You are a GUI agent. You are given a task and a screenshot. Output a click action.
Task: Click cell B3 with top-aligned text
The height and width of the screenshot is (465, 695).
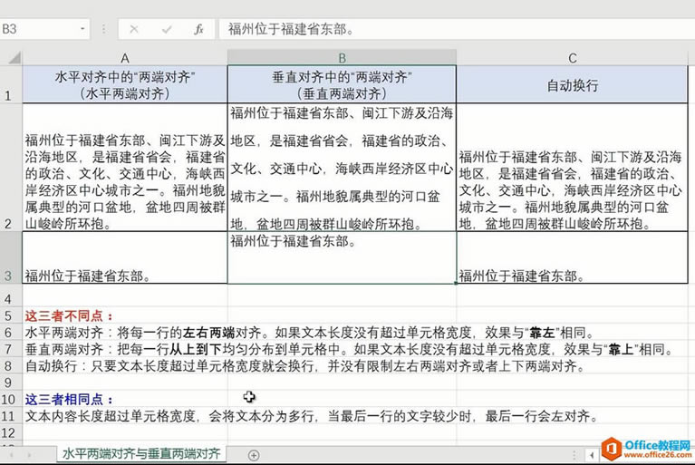342,257
